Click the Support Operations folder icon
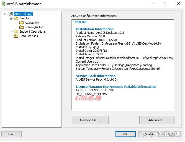This screenshot has height=142, width=185. 16,32
